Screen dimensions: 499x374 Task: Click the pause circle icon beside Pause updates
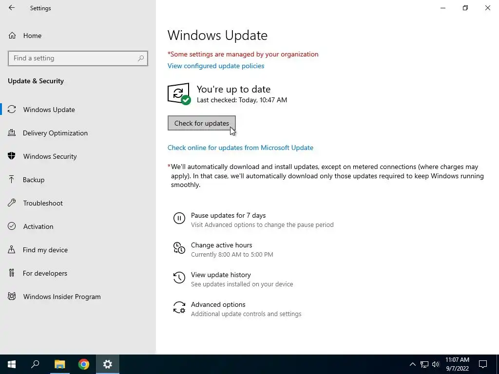click(x=179, y=218)
